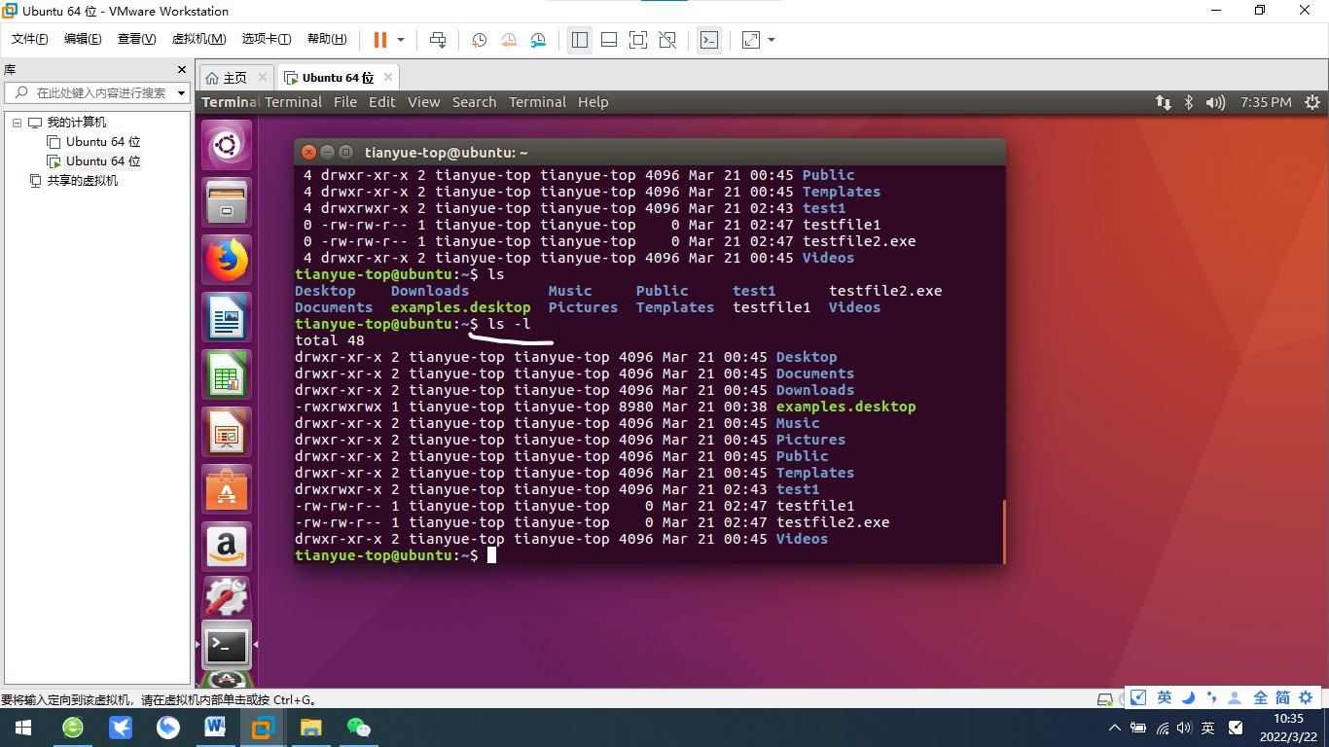Open the 文件(F) menu
The image size is (1329, 747).
(x=30, y=39)
